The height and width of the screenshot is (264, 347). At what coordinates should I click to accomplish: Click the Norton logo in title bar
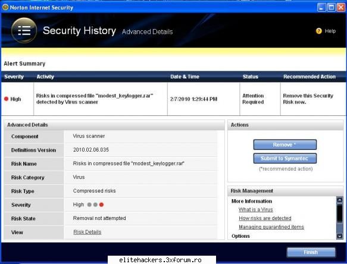click(5, 7)
